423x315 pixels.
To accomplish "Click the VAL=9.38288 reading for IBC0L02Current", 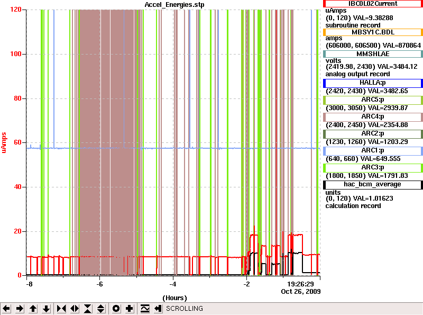I will point(373,18).
